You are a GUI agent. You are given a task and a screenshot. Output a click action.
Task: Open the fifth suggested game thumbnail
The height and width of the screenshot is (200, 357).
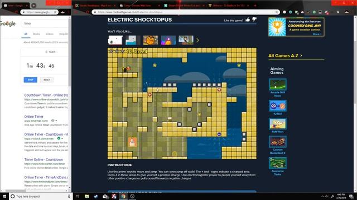click(186, 40)
